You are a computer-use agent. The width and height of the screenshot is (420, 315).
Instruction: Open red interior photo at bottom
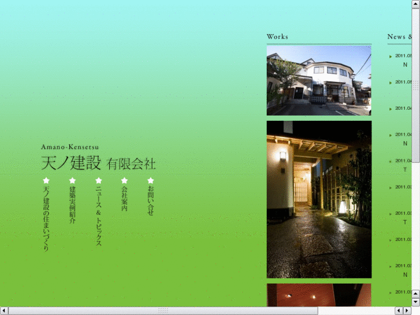319,295
